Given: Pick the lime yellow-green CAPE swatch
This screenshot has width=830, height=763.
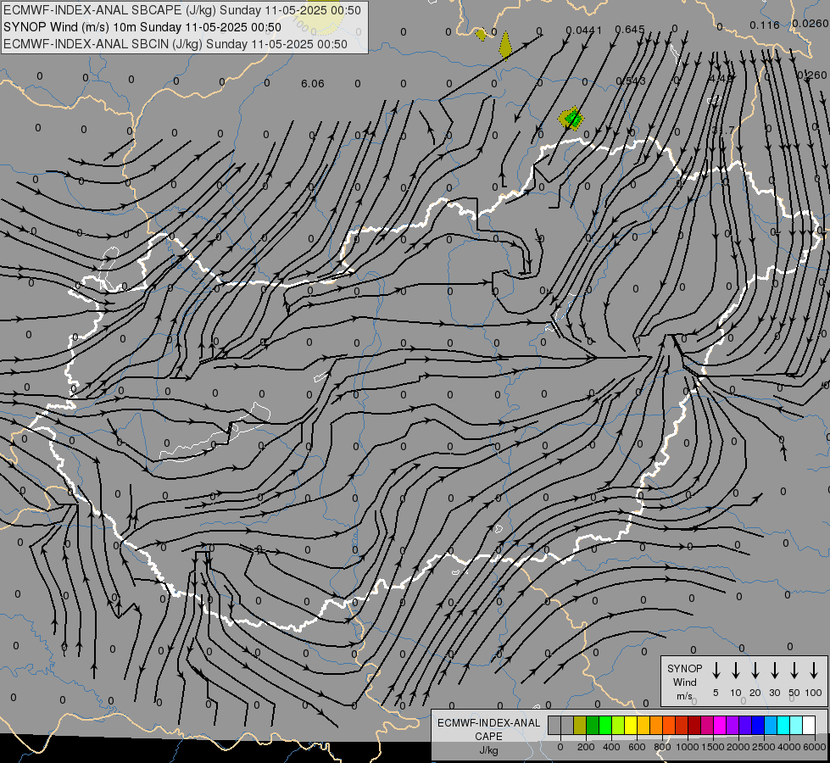Looking at the screenshot, I should tap(618, 726).
